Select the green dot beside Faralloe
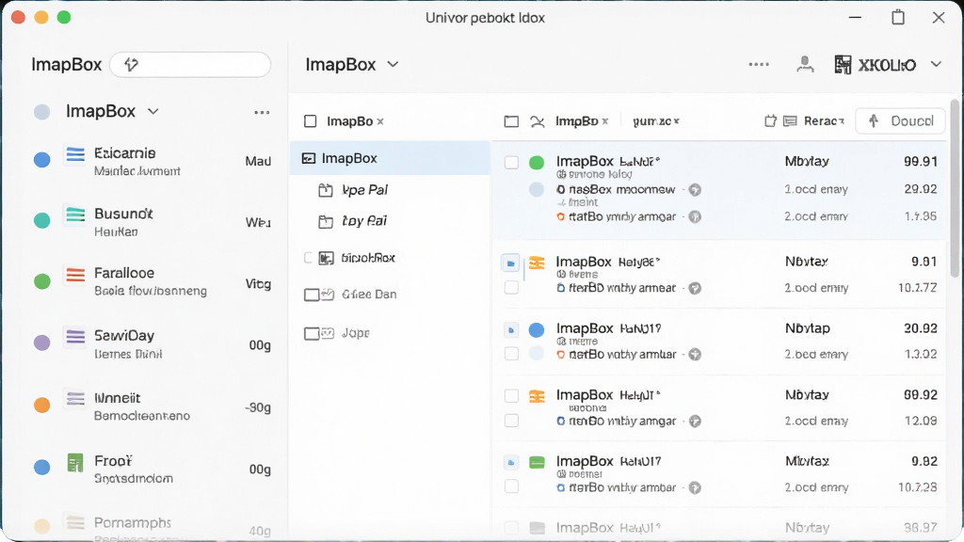 tap(41, 281)
